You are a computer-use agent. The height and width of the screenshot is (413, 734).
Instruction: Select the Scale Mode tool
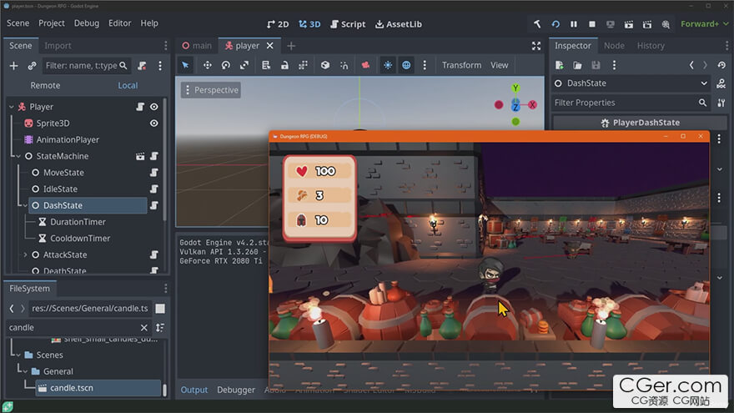(244, 65)
